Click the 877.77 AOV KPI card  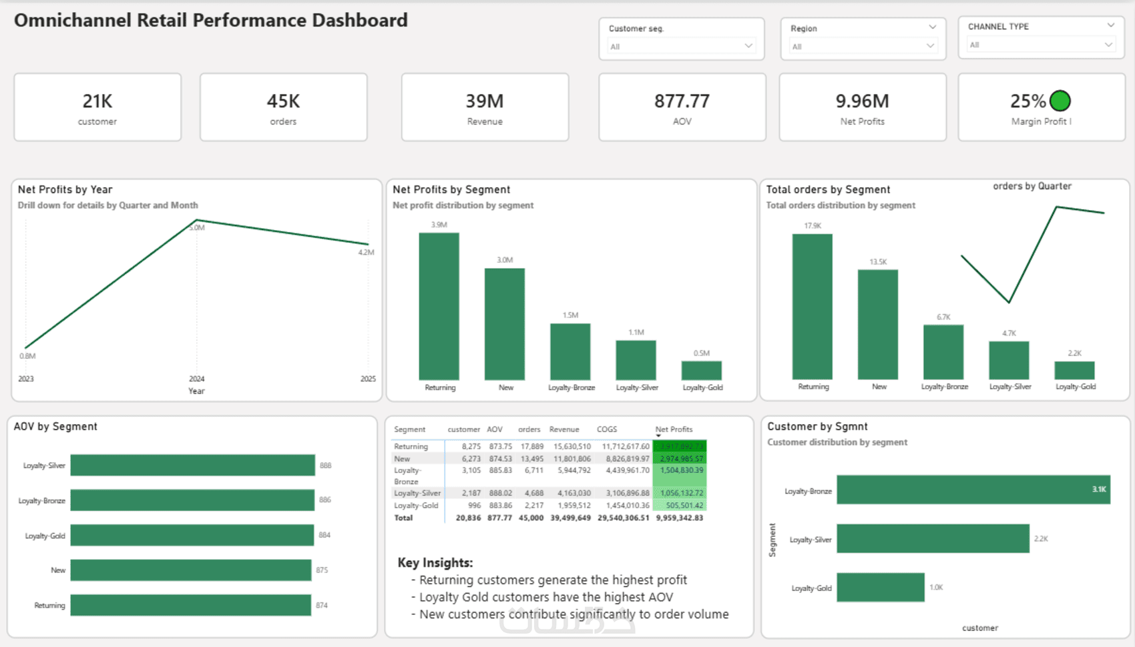click(682, 107)
